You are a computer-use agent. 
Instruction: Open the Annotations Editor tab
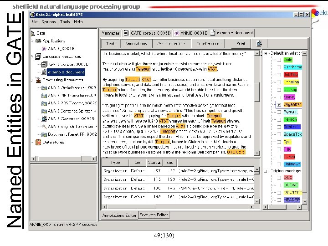pos(119,215)
